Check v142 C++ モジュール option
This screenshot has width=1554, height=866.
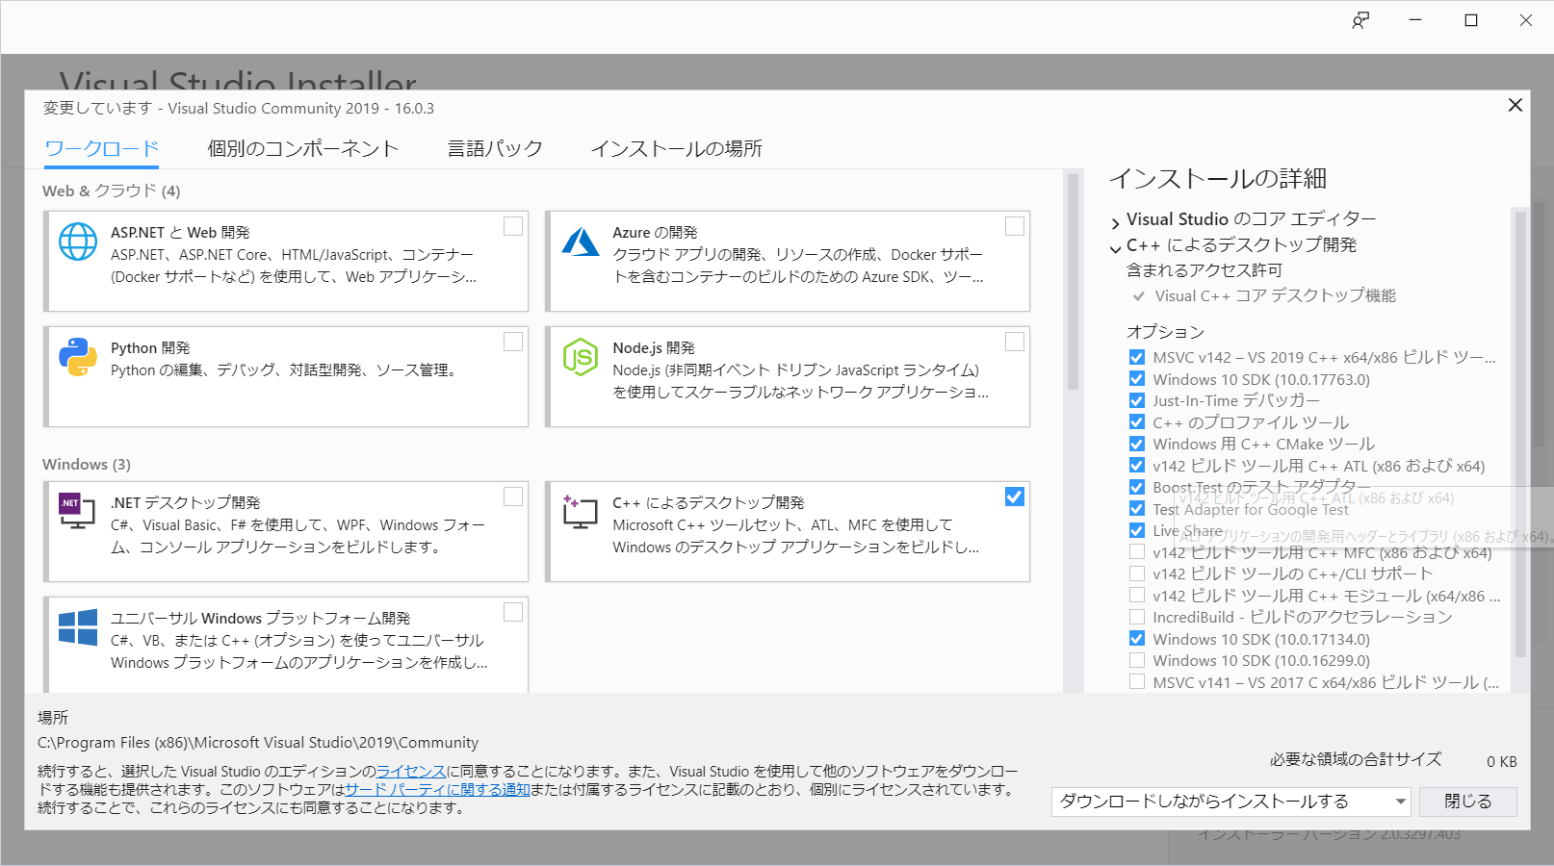[1137, 596]
